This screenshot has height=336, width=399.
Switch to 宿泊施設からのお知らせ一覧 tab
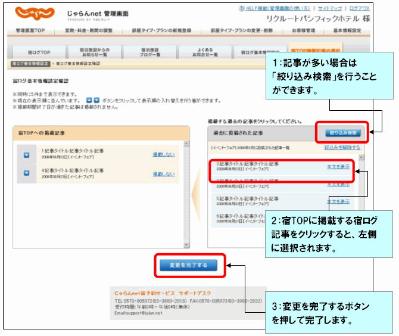click(x=95, y=52)
